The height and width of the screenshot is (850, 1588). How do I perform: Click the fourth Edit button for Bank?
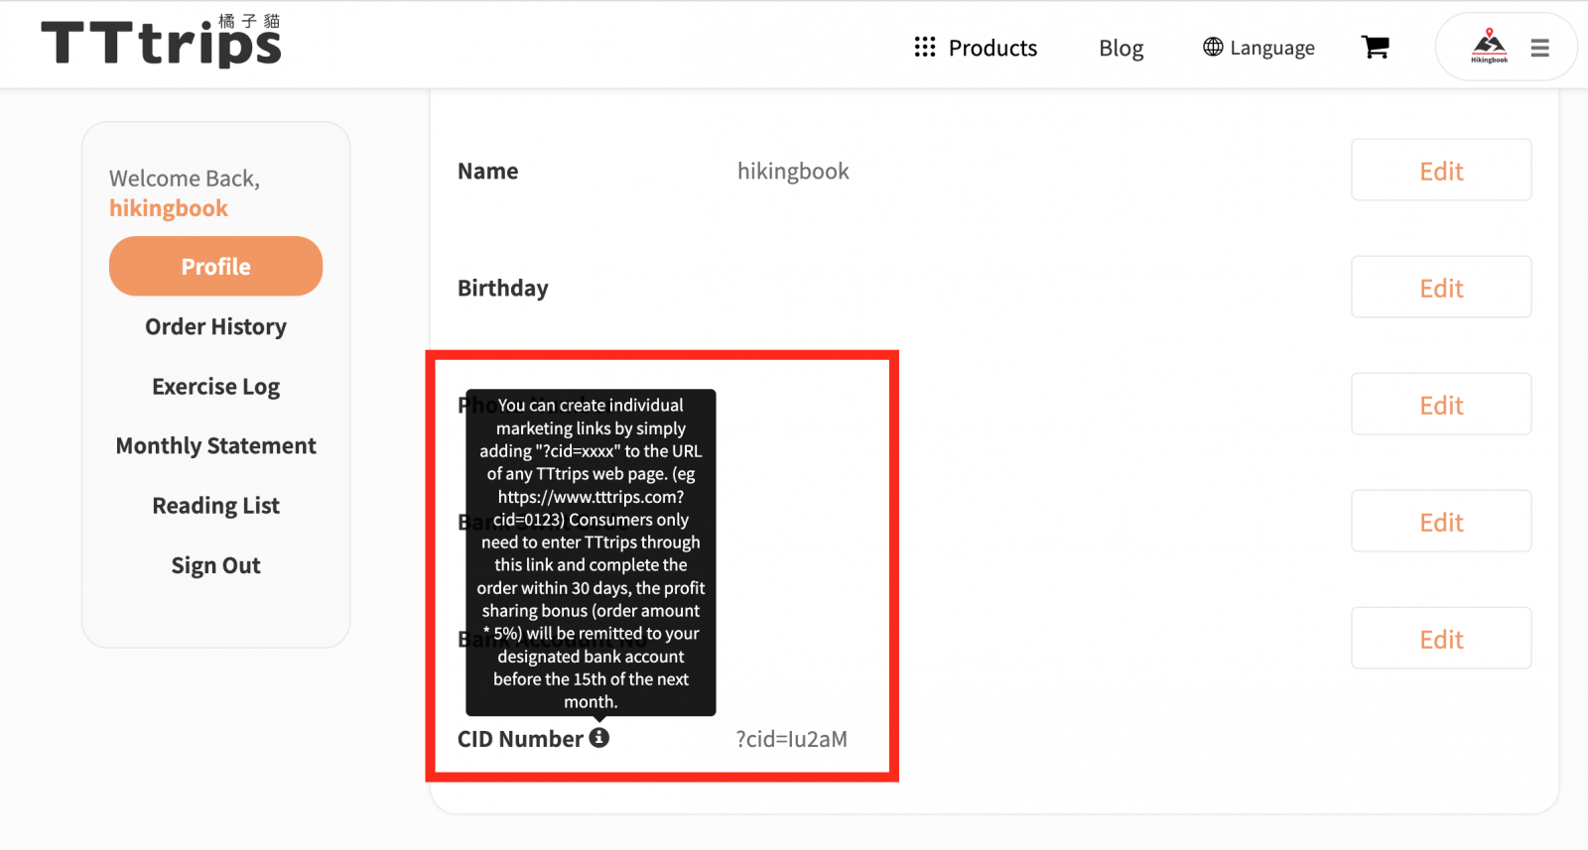[1441, 521]
